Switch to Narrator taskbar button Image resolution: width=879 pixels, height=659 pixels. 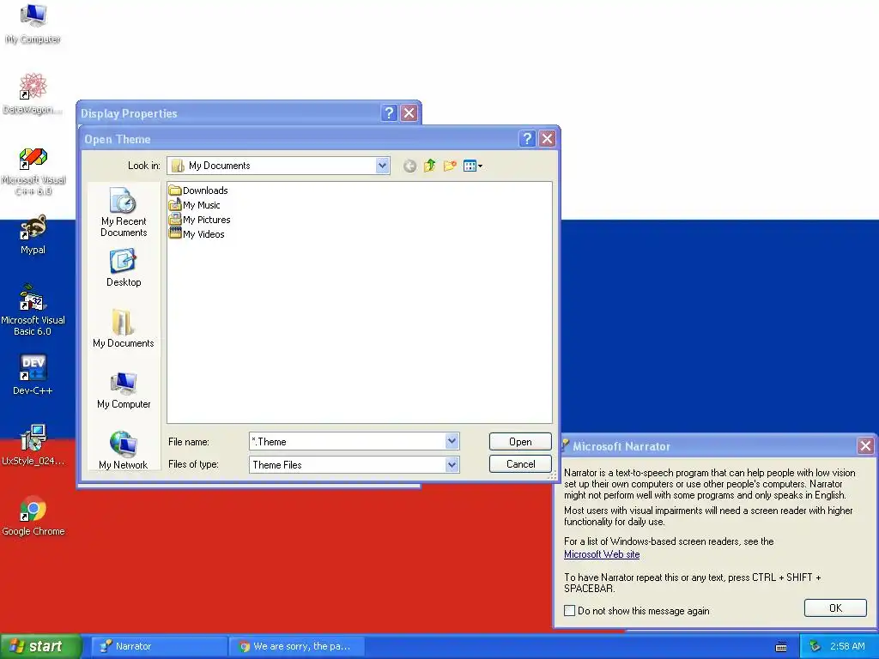158,647
